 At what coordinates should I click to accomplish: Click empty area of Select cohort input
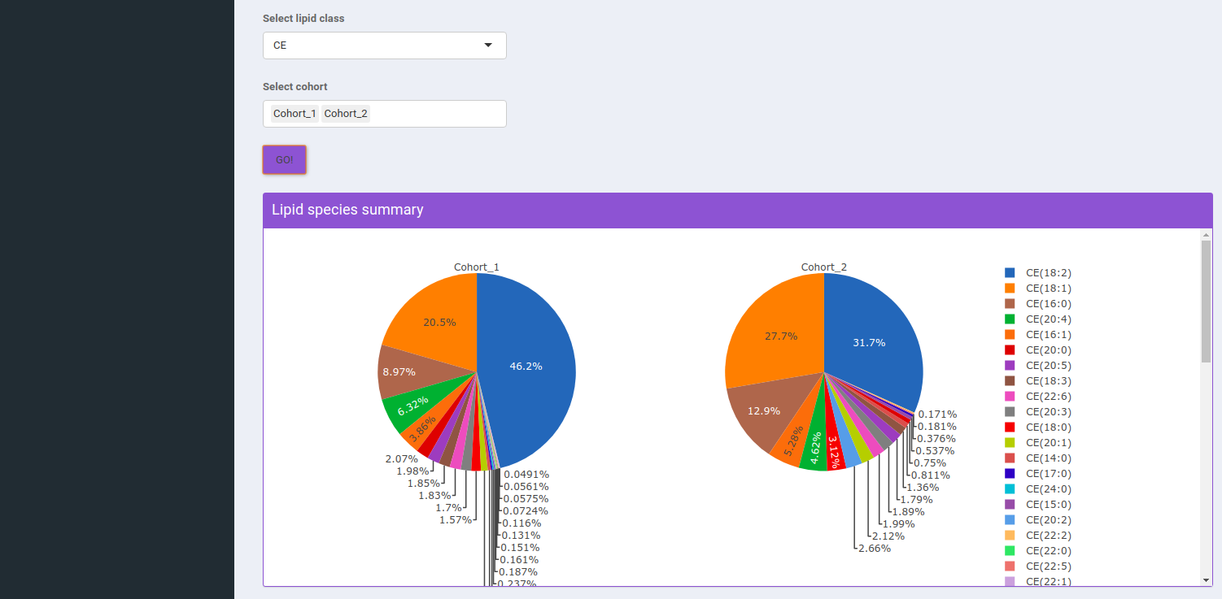[x=438, y=114]
